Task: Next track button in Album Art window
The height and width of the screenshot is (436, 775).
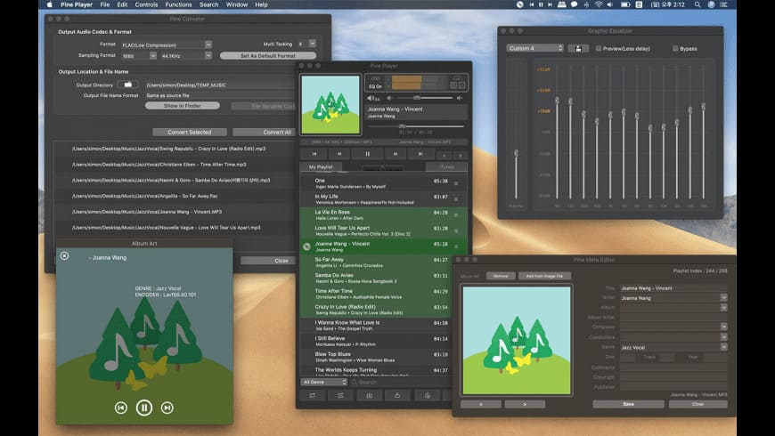Action: click(x=167, y=408)
